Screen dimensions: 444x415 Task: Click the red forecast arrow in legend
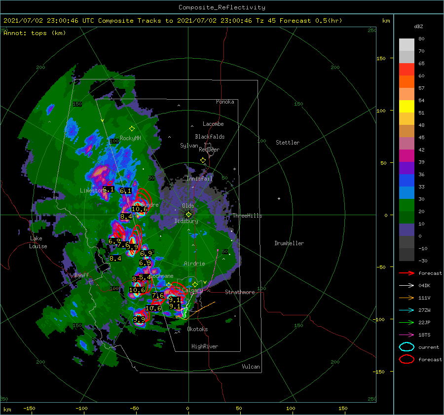click(407, 273)
